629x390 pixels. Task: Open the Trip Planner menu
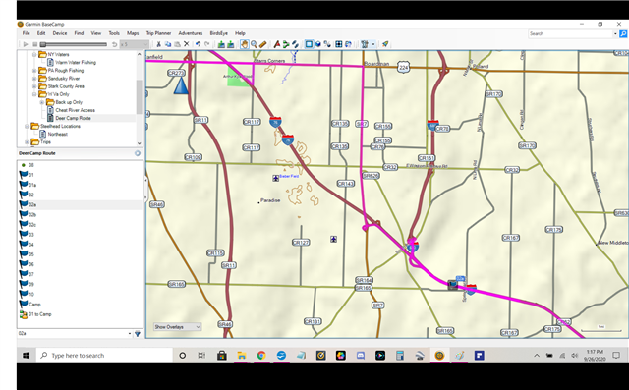[158, 33]
